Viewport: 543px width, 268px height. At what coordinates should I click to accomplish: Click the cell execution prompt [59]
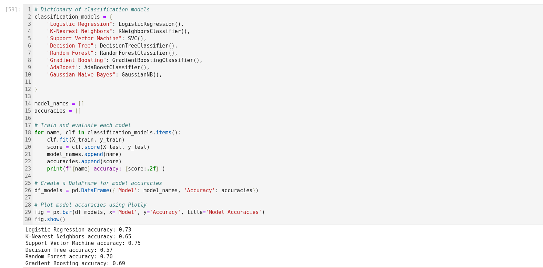click(13, 10)
